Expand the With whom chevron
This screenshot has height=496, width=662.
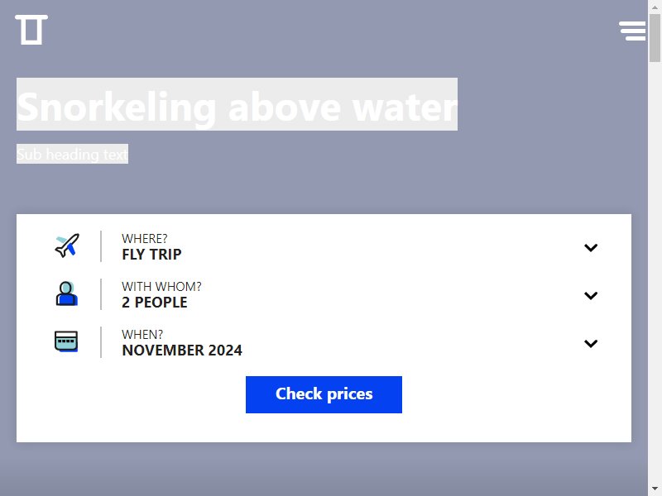(591, 296)
